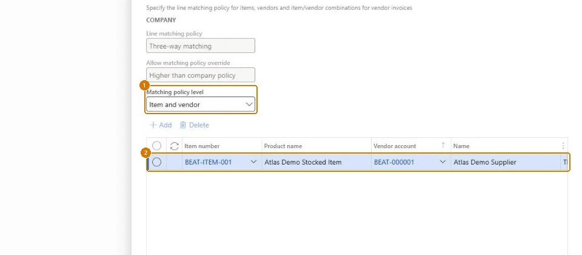
Task: Click the Allow matching policy override field
Action: click(201, 75)
